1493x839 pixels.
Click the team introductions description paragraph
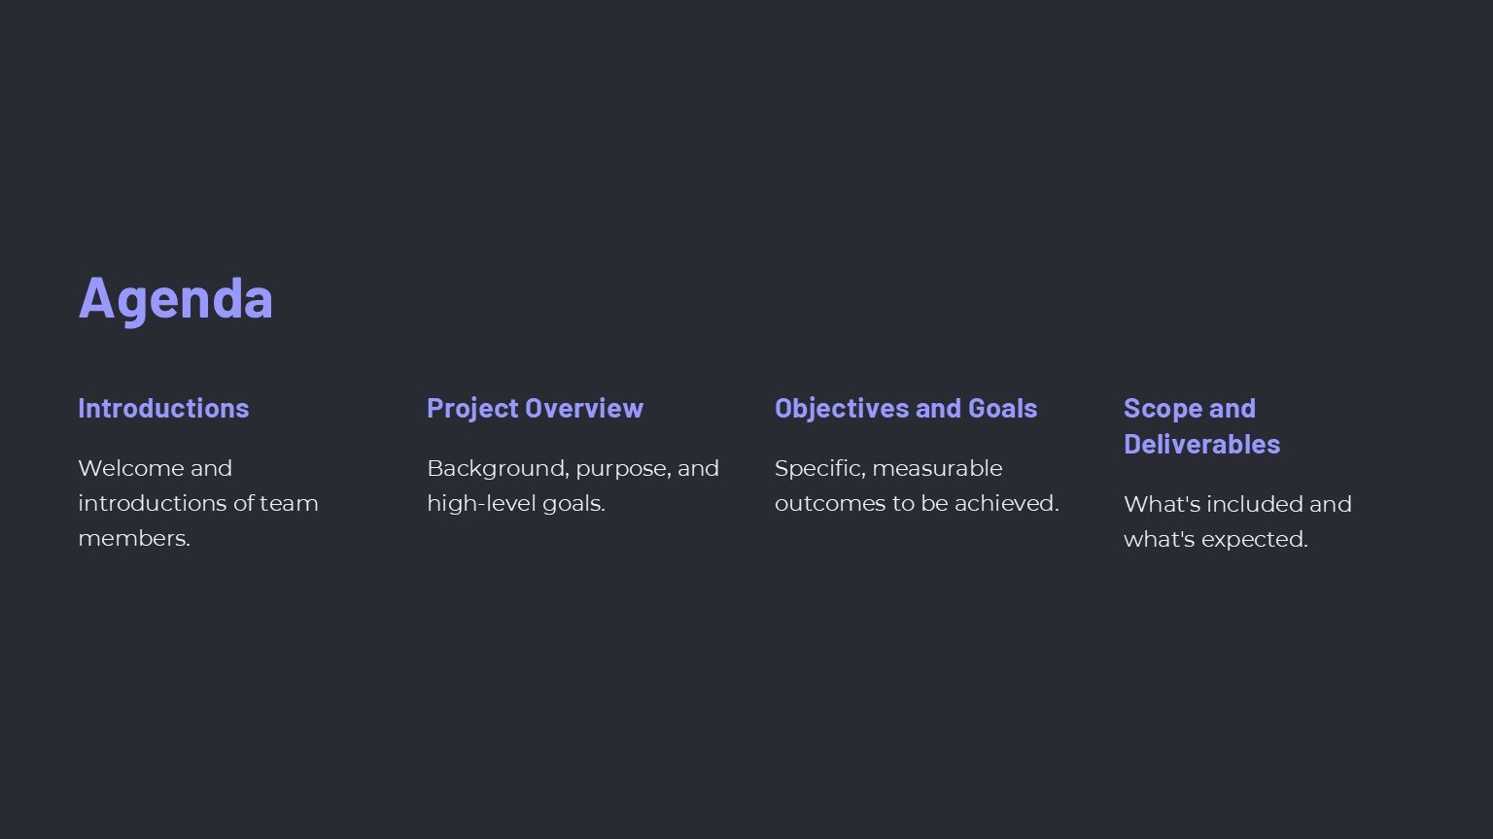click(198, 503)
